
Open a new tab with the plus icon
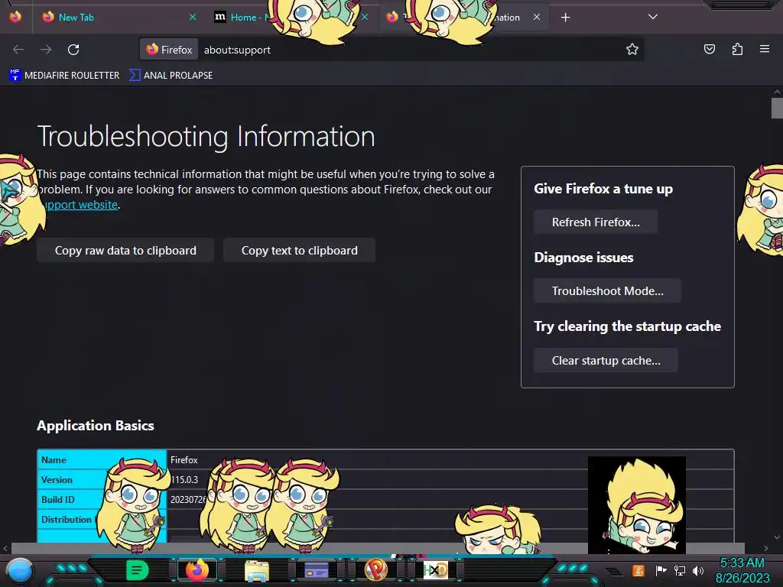[x=565, y=18]
